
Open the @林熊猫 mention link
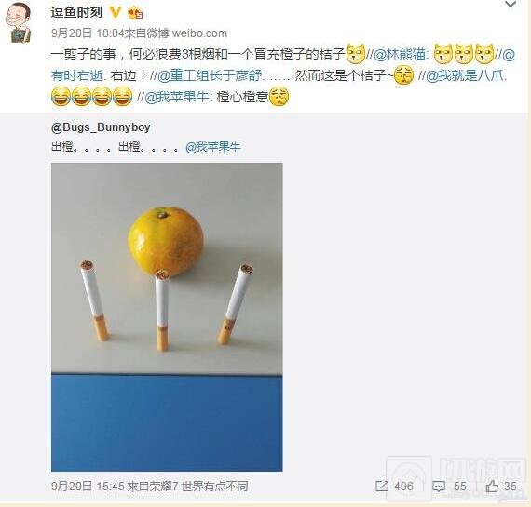(x=400, y=55)
